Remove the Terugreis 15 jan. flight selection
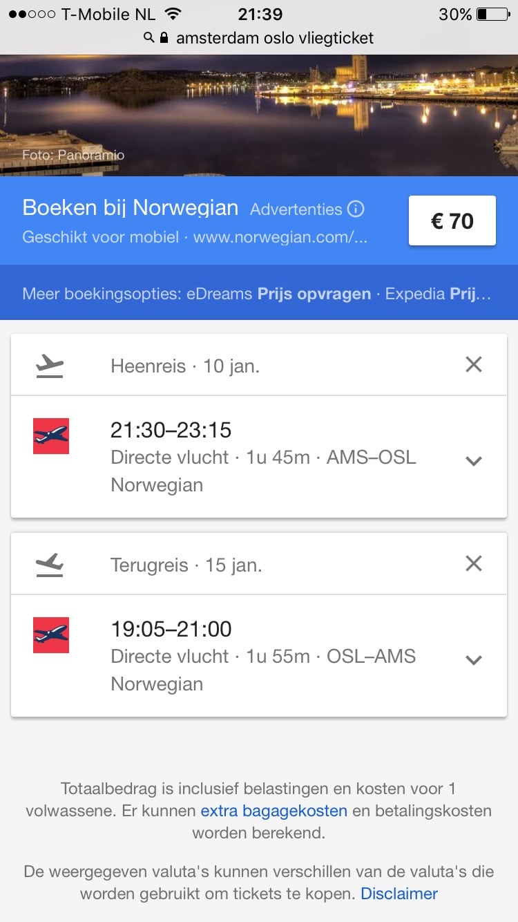518x922 pixels. coord(474,563)
